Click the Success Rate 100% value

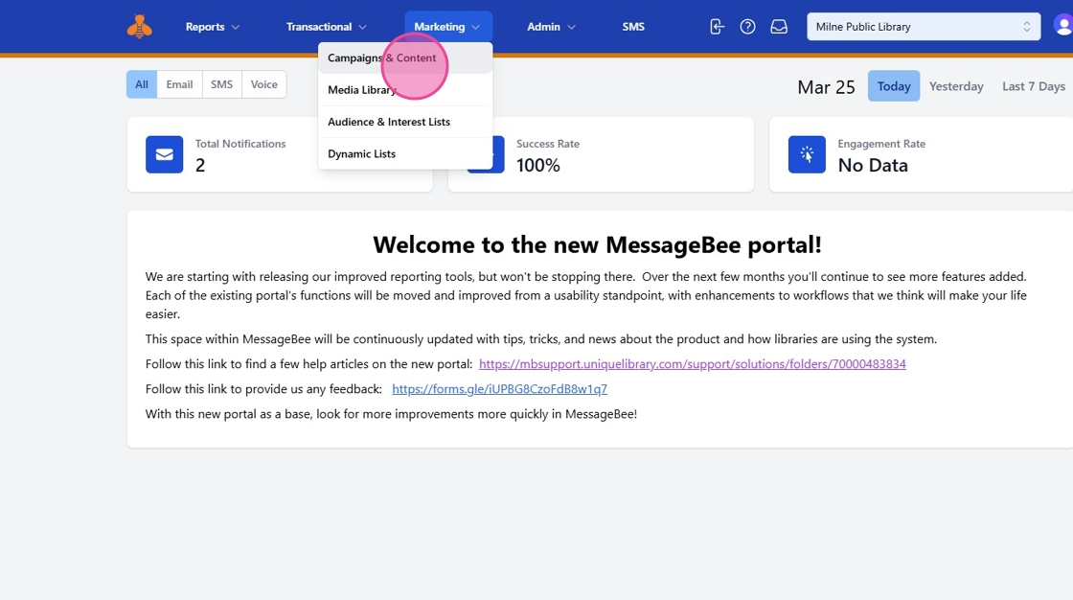[537, 165]
